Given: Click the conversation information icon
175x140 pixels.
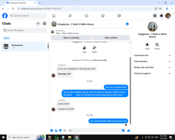Looking at the screenshot, I should 127,24.
